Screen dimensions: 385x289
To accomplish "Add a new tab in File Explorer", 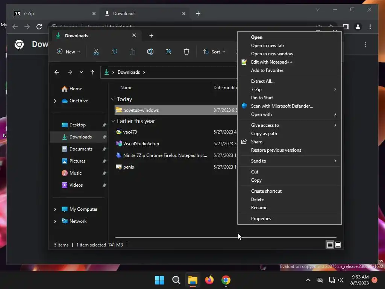I will point(151,36).
